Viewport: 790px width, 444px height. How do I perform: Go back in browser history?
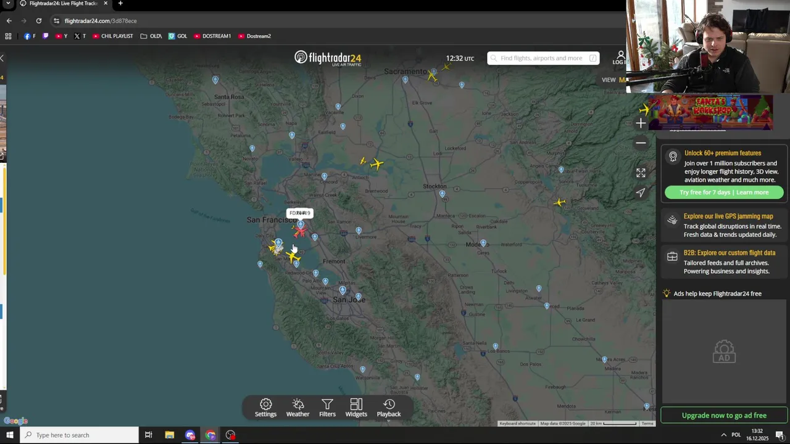pyautogui.click(x=9, y=20)
